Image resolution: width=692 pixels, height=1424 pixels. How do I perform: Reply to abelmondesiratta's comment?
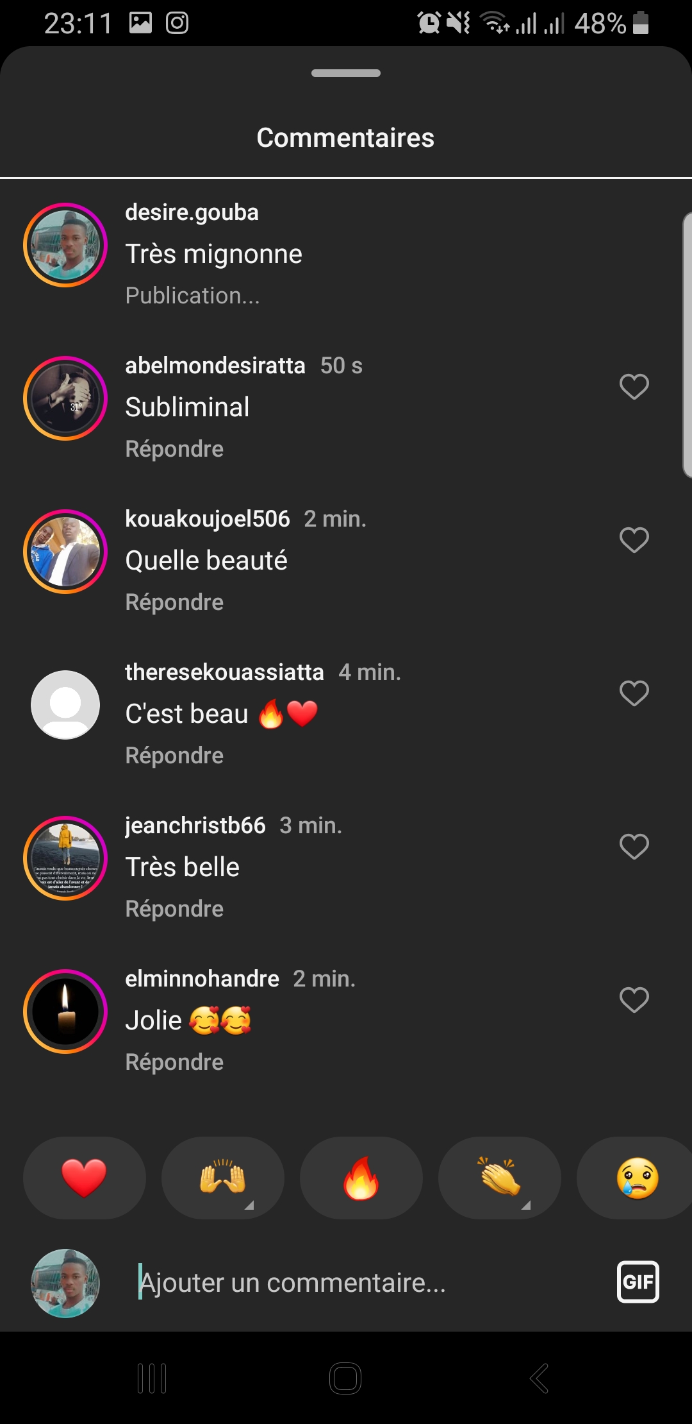click(174, 449)
